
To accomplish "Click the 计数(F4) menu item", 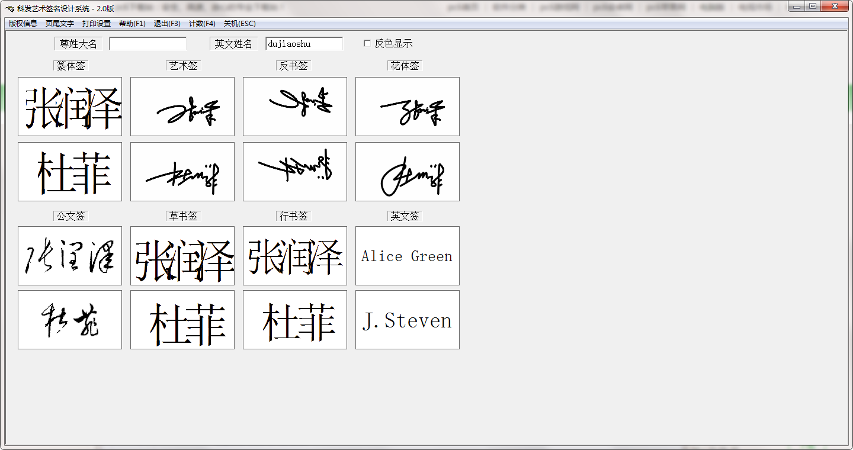I will [x=203, y=24].
